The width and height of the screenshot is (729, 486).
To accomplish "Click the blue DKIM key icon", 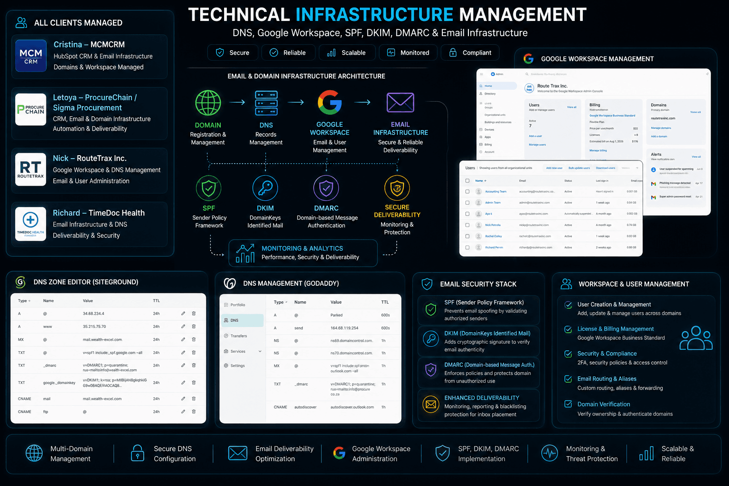I will [x=265, y=188].
